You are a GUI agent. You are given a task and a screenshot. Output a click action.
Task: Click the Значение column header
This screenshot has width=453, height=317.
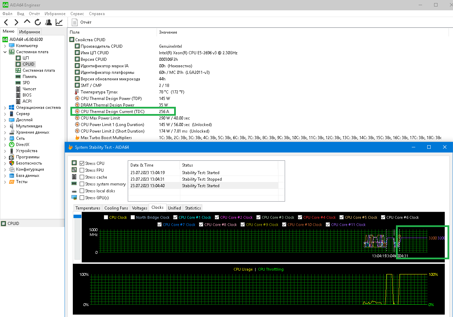tap(303, 32)
